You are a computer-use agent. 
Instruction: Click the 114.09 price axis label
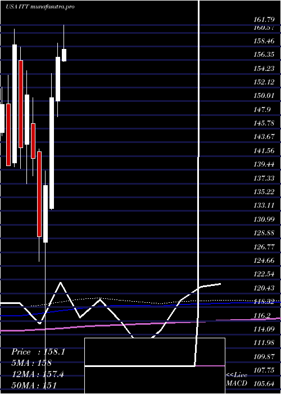(263, 329)
